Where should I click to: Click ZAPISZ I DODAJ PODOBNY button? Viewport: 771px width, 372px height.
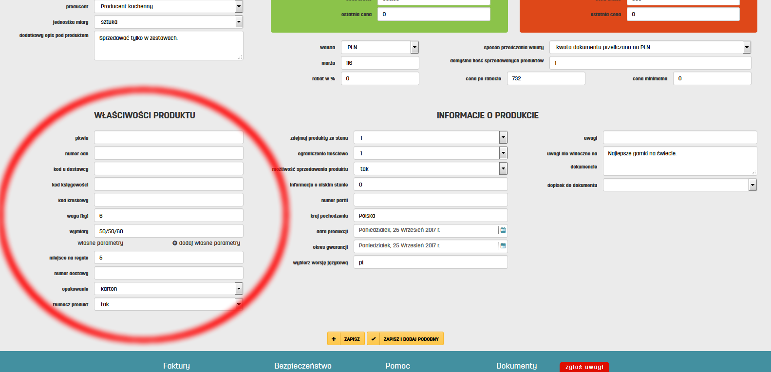405,339
